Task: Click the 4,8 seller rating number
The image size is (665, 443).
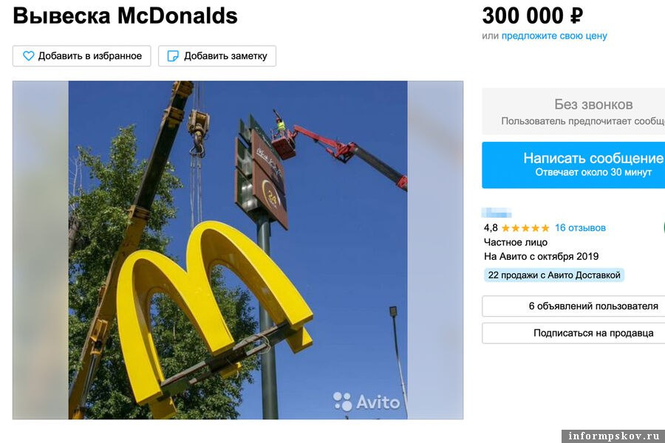Action: pyautogui.click(x=491, y=228)
